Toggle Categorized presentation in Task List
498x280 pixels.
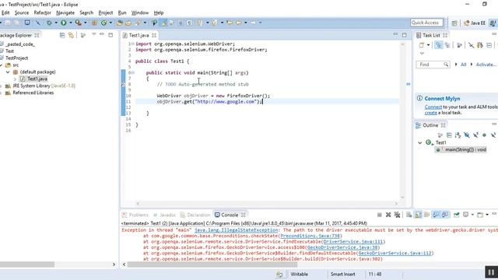(x=439, y=45)
